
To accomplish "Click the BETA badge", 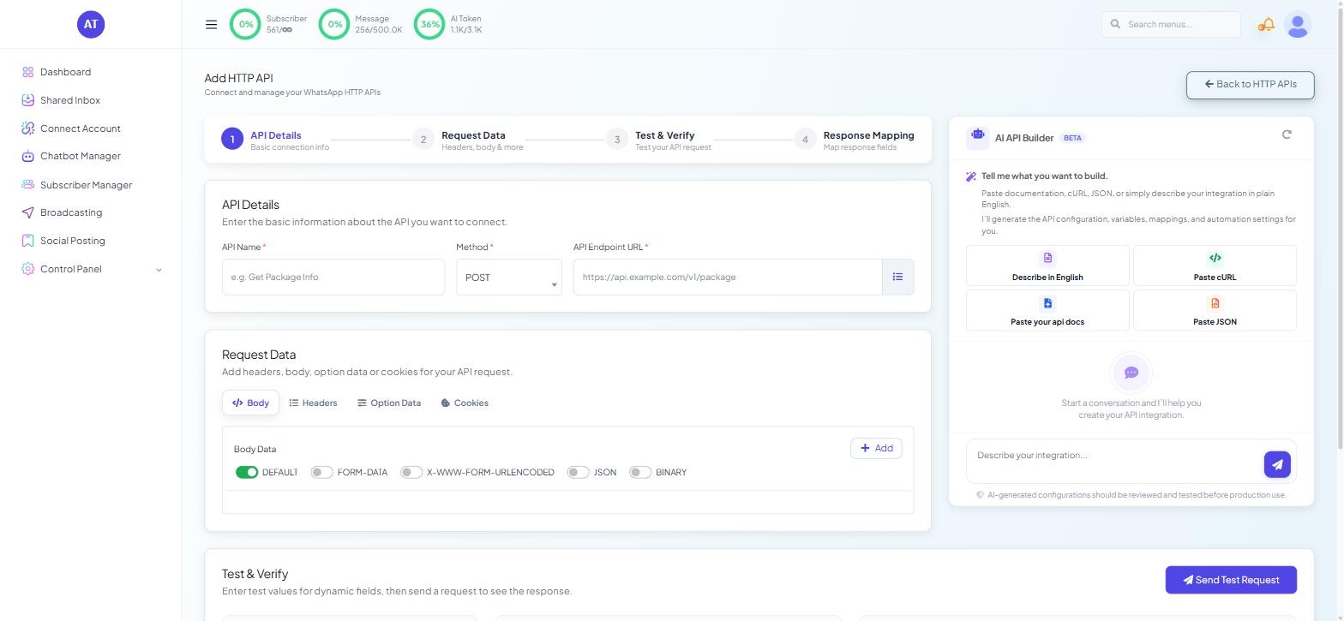I will pos(1072,138).
